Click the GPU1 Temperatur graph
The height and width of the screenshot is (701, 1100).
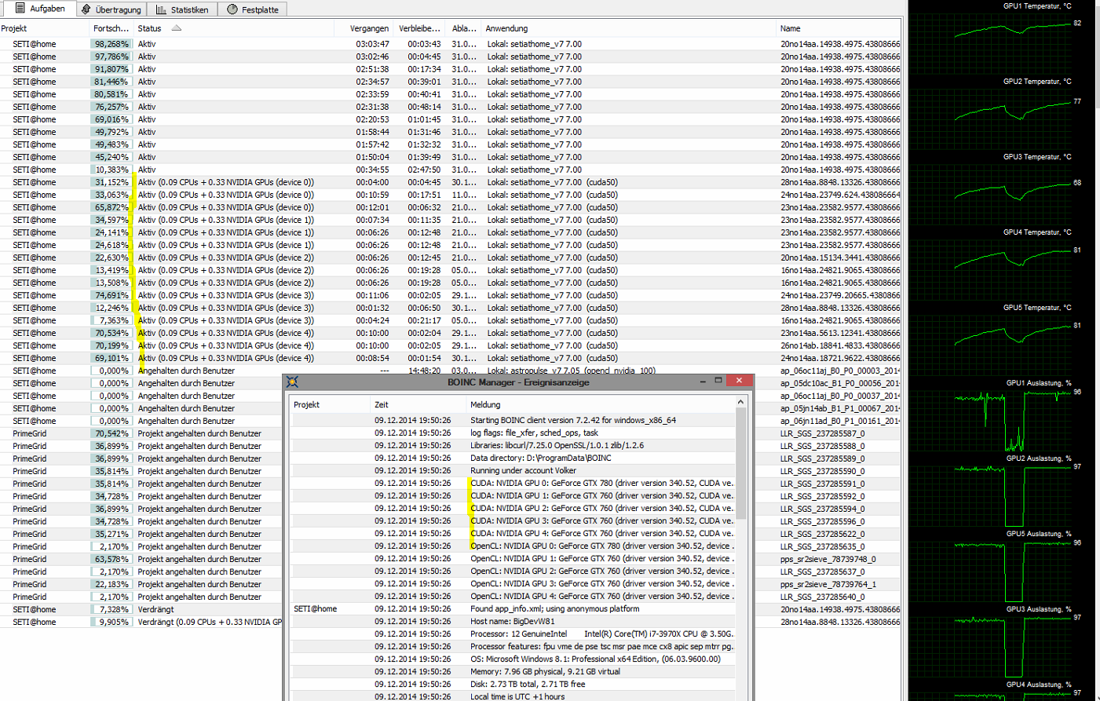pyautogui.click(x=1013, y=31)
